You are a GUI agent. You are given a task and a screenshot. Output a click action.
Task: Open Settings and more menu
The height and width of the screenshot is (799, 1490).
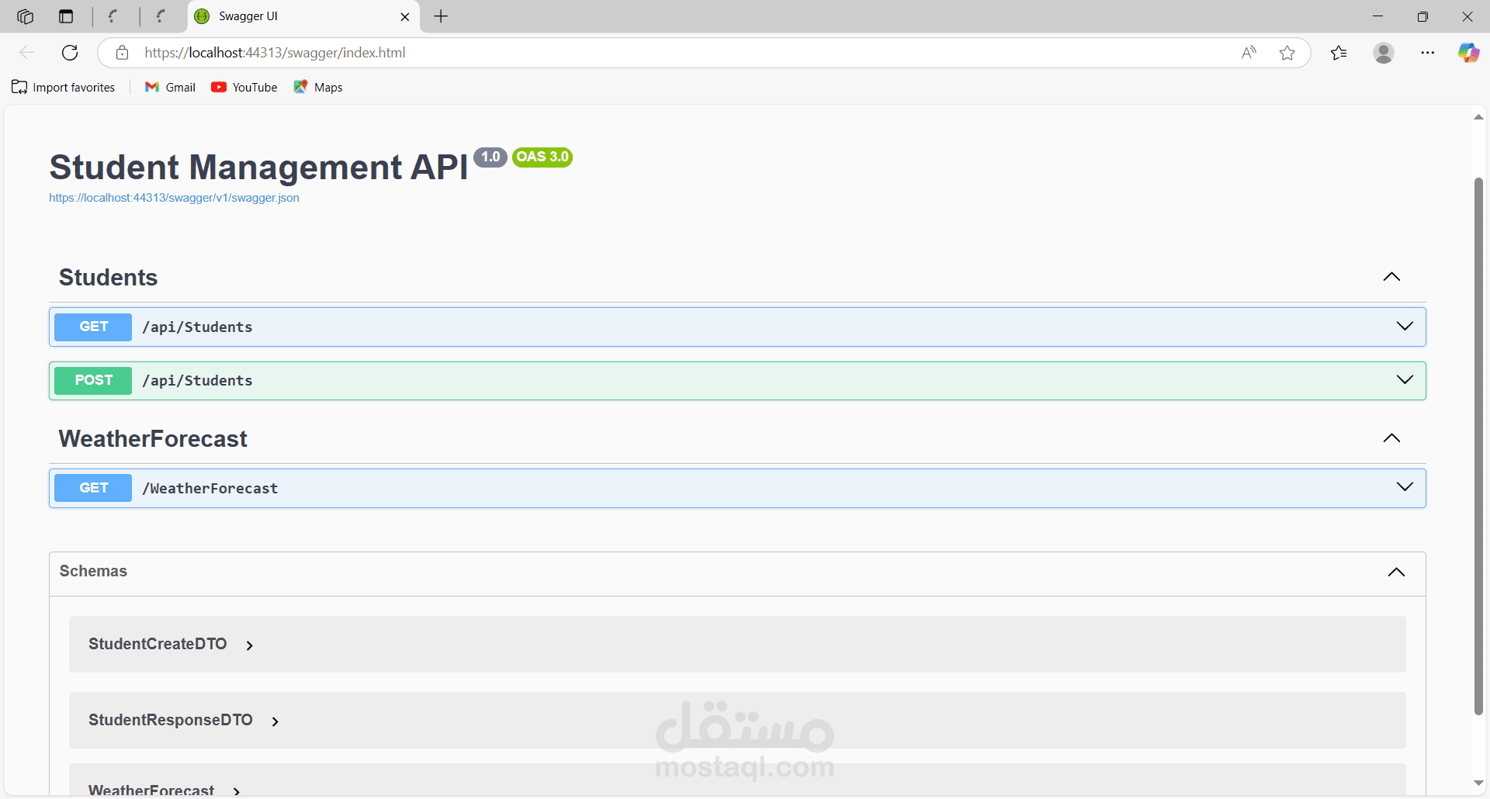(x=1428, y=53)
